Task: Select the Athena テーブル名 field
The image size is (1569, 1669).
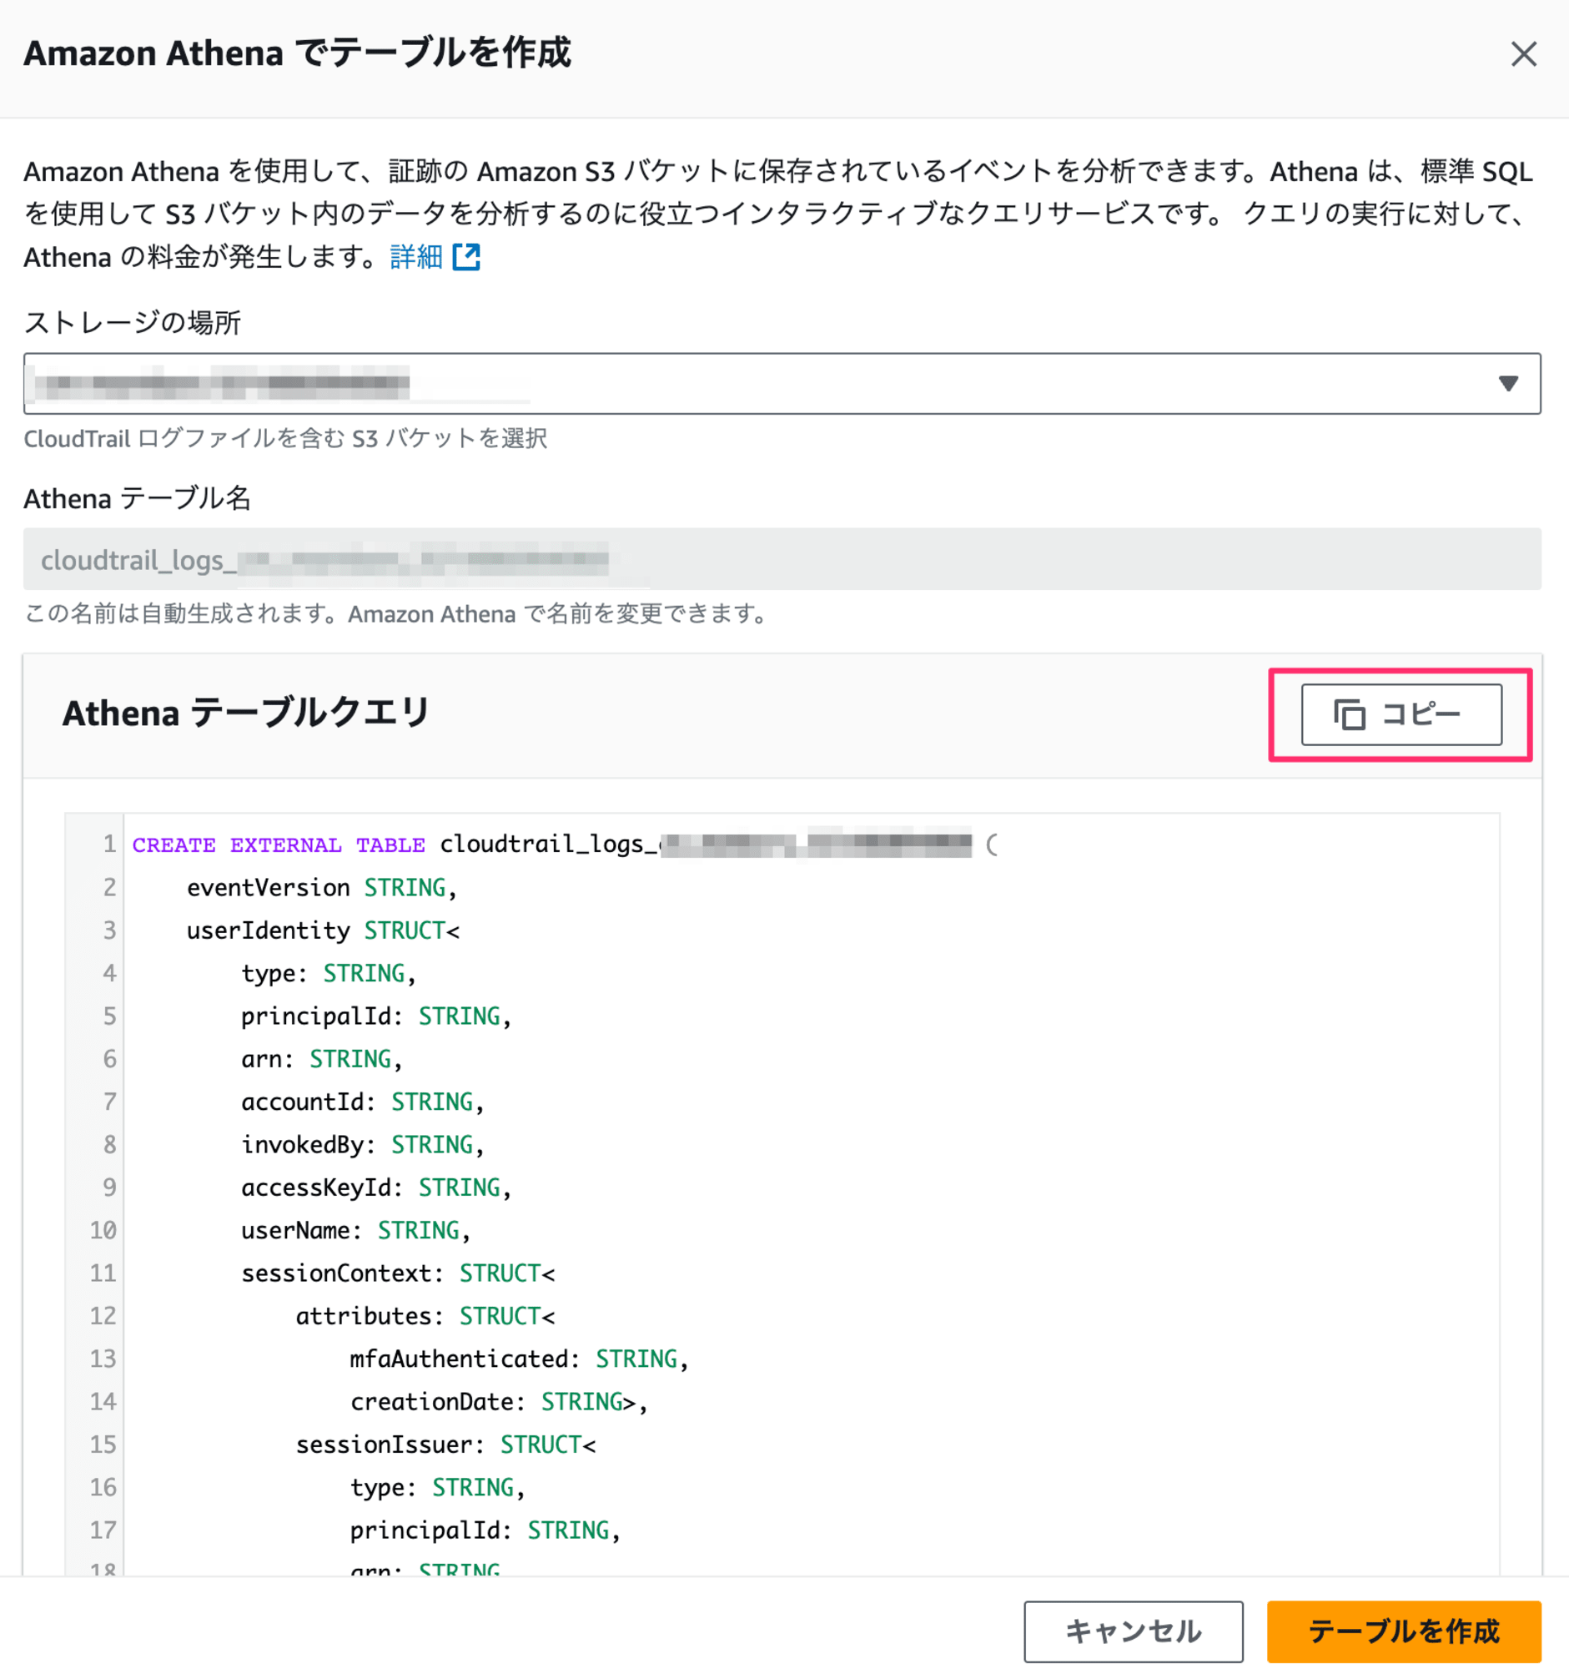Action: pyautogui.click(x=782, y=559)
